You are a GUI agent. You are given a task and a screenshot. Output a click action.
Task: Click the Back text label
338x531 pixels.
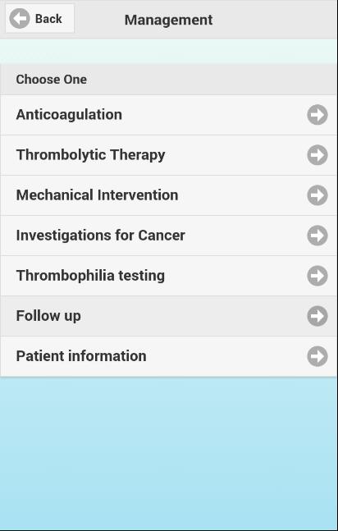(48, 19)
